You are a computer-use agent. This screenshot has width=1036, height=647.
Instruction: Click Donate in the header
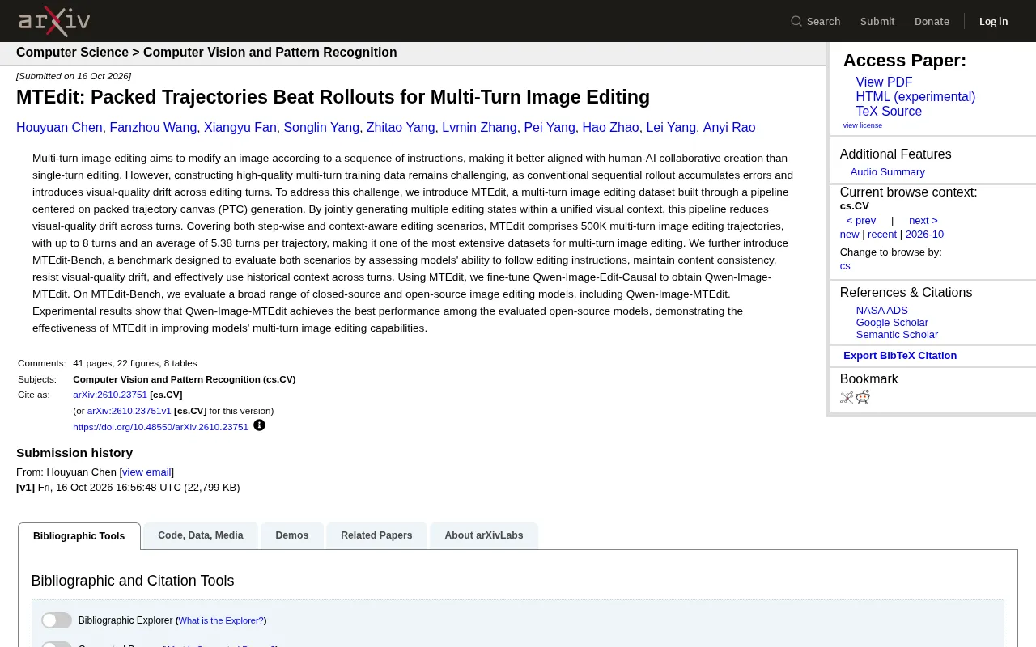(x=932, y=21)
